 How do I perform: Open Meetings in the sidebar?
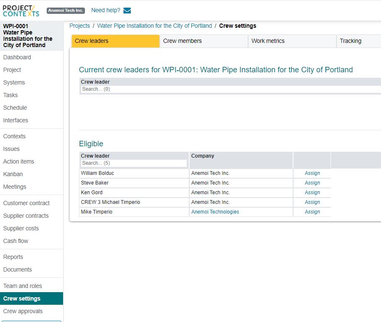[15, 187]
